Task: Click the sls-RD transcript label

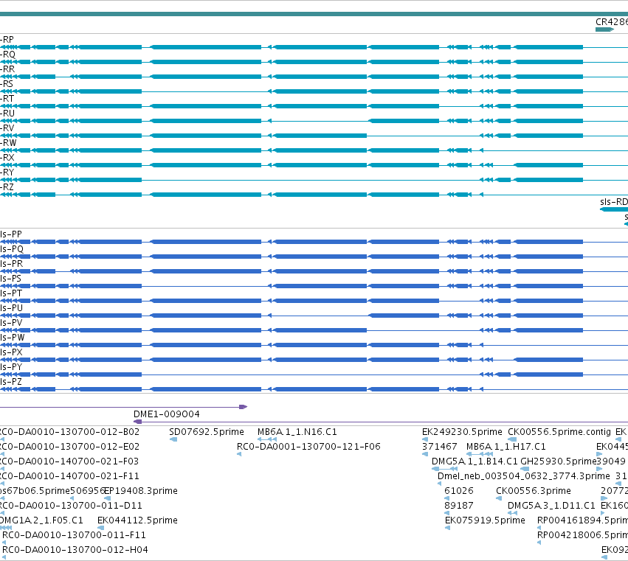Action: coord(614,202)
